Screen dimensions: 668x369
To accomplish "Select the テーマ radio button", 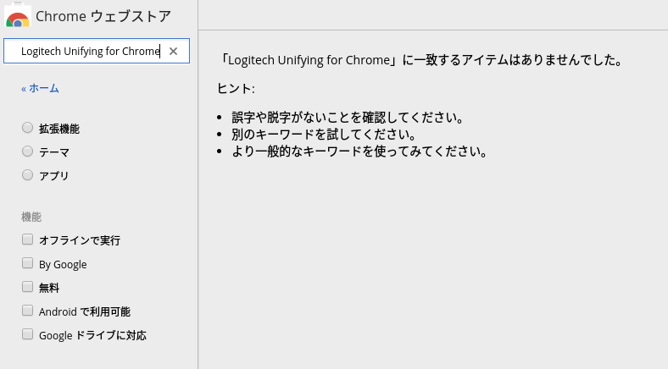I will [28, 151].
